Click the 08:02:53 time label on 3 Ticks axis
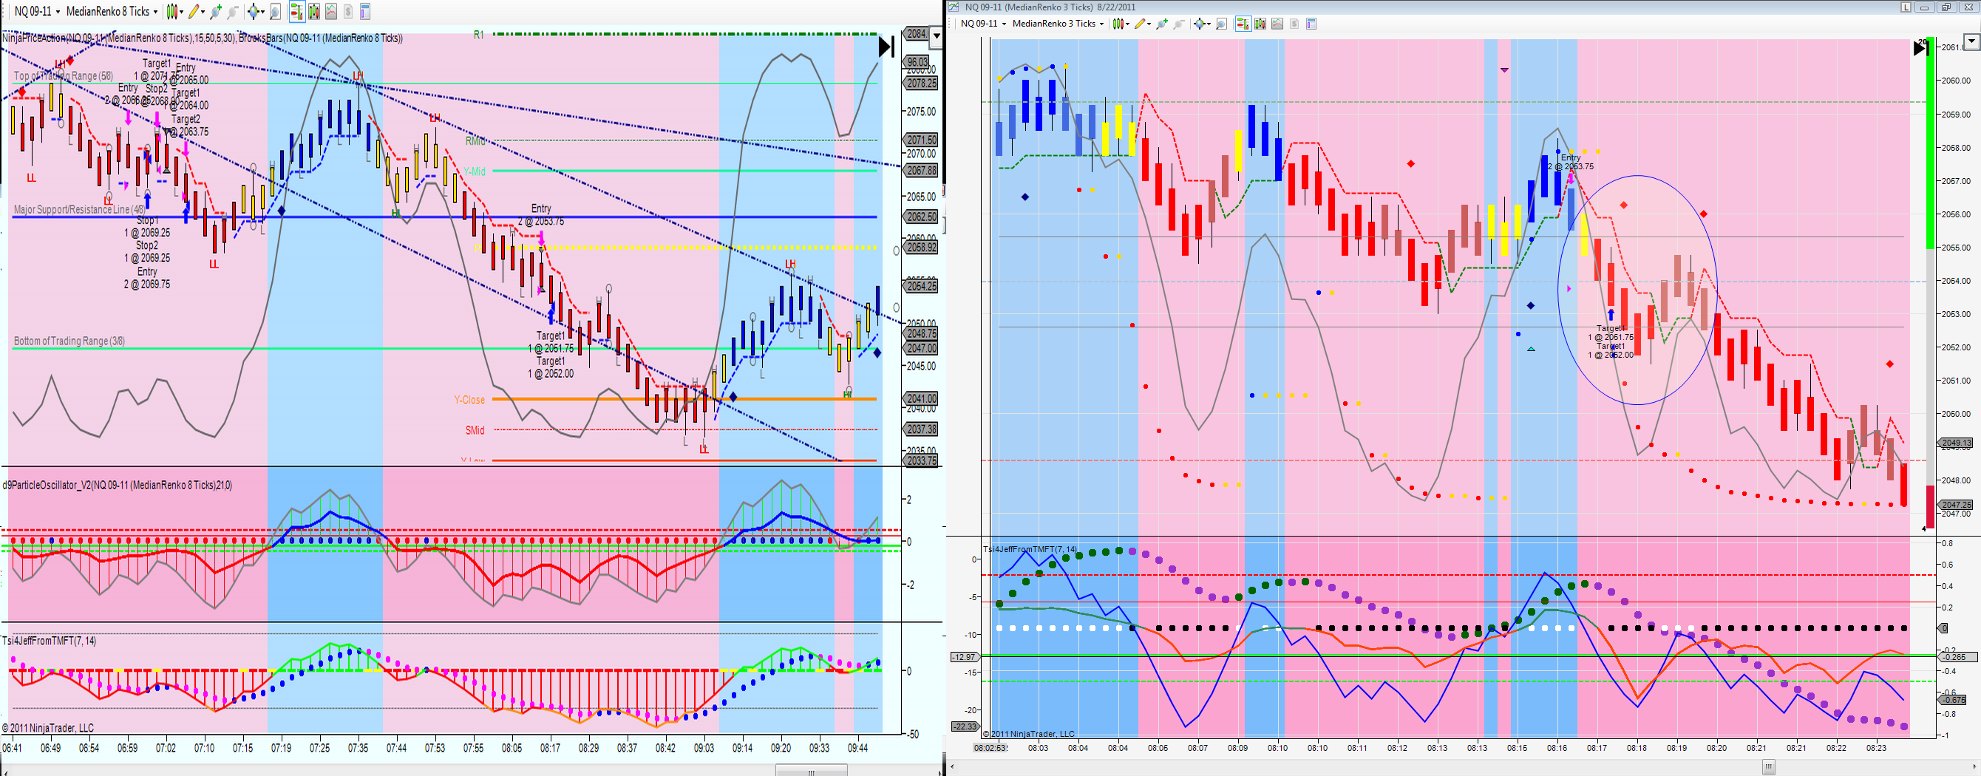This screenshot has width=1981, height=776. pos(990,747)
